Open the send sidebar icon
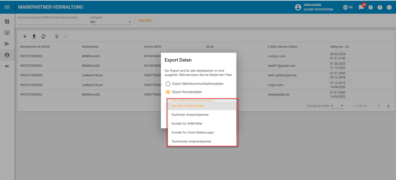The width and height of the screenshot is (396, 180). click(x=7, y=44)
